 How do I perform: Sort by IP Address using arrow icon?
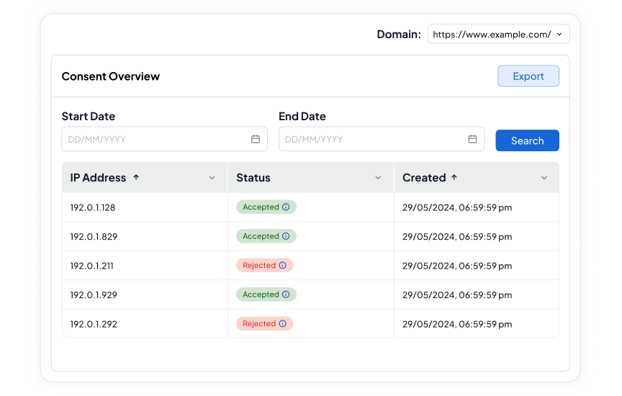136,177
